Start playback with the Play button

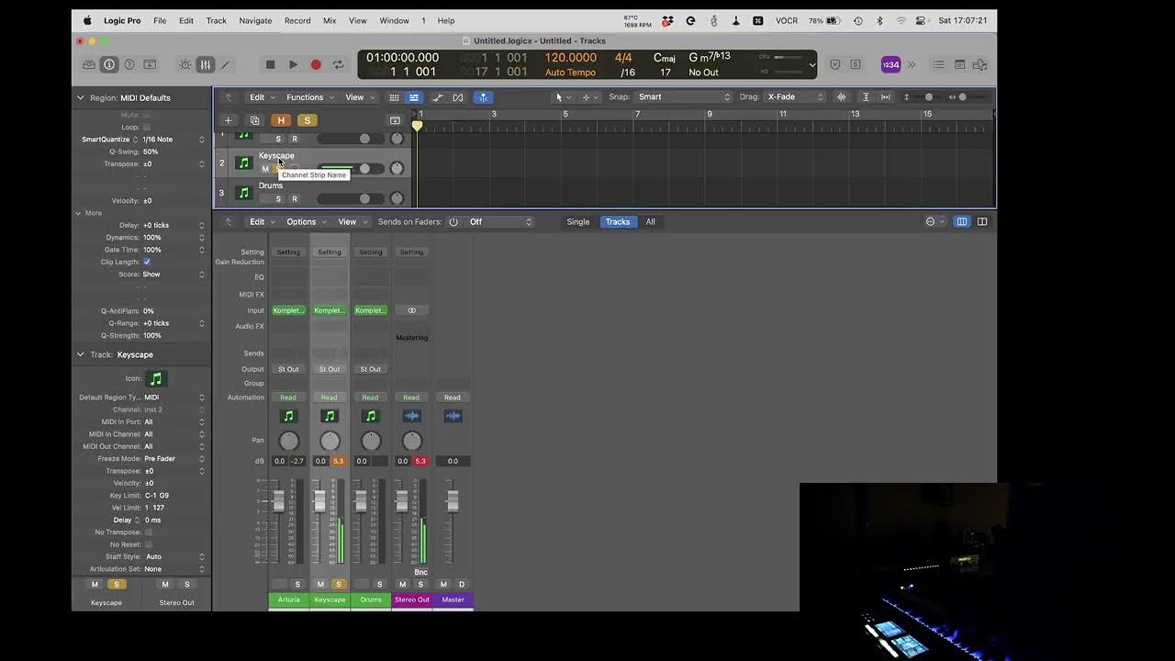click(293, 64)
